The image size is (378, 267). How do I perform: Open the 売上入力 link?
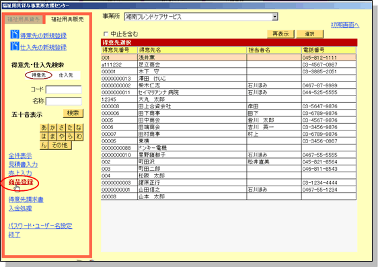pyautogui.click(x=20, y=173)
